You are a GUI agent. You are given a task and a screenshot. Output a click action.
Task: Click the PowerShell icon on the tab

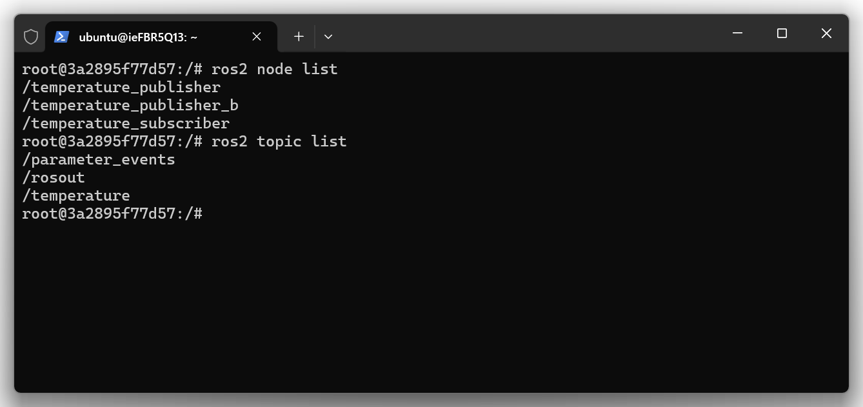click(x=61, y=37)
